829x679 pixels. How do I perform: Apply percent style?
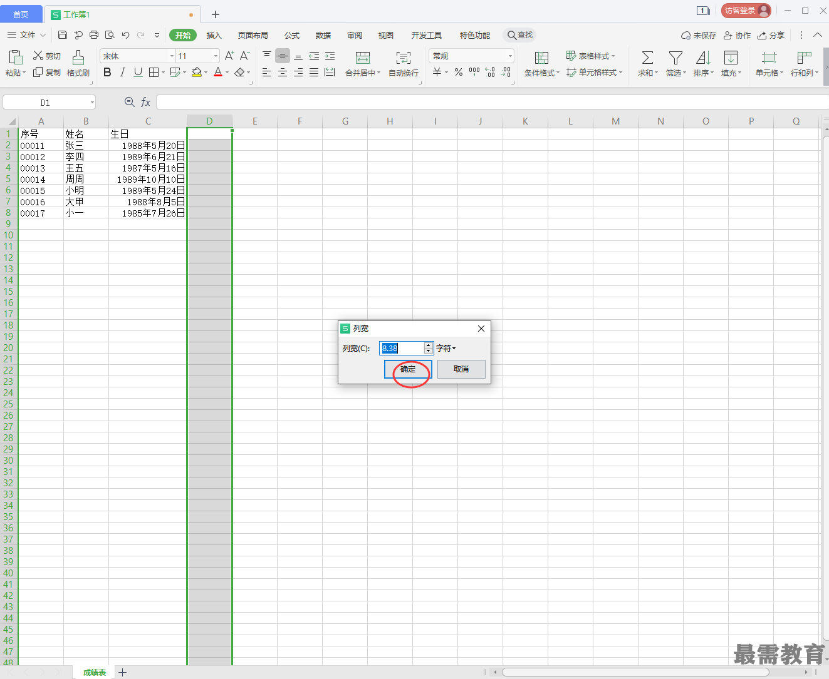[459, 73]
